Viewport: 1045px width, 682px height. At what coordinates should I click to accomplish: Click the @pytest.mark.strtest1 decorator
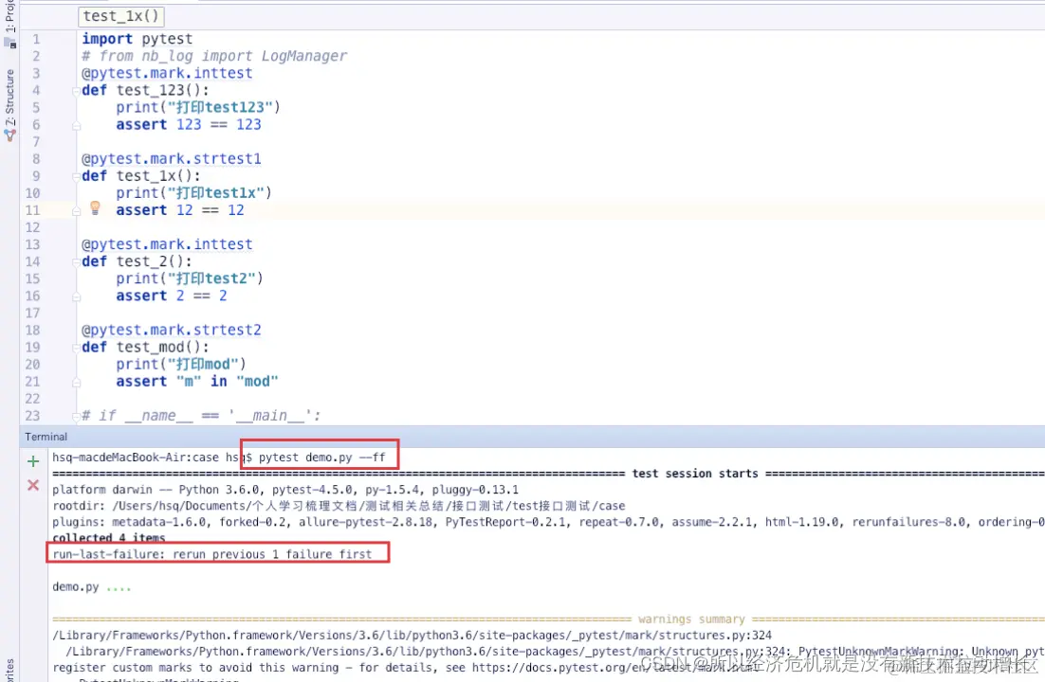pos(172,159)
